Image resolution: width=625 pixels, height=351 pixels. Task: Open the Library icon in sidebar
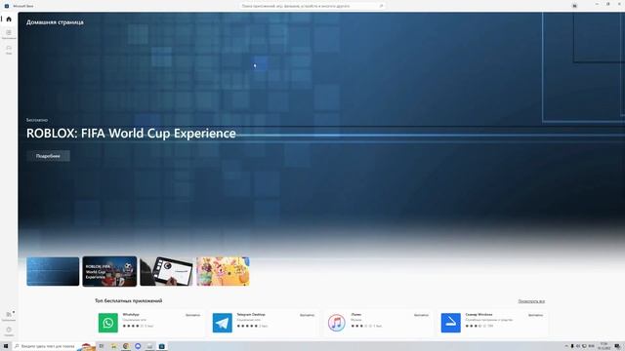point(9,316)
